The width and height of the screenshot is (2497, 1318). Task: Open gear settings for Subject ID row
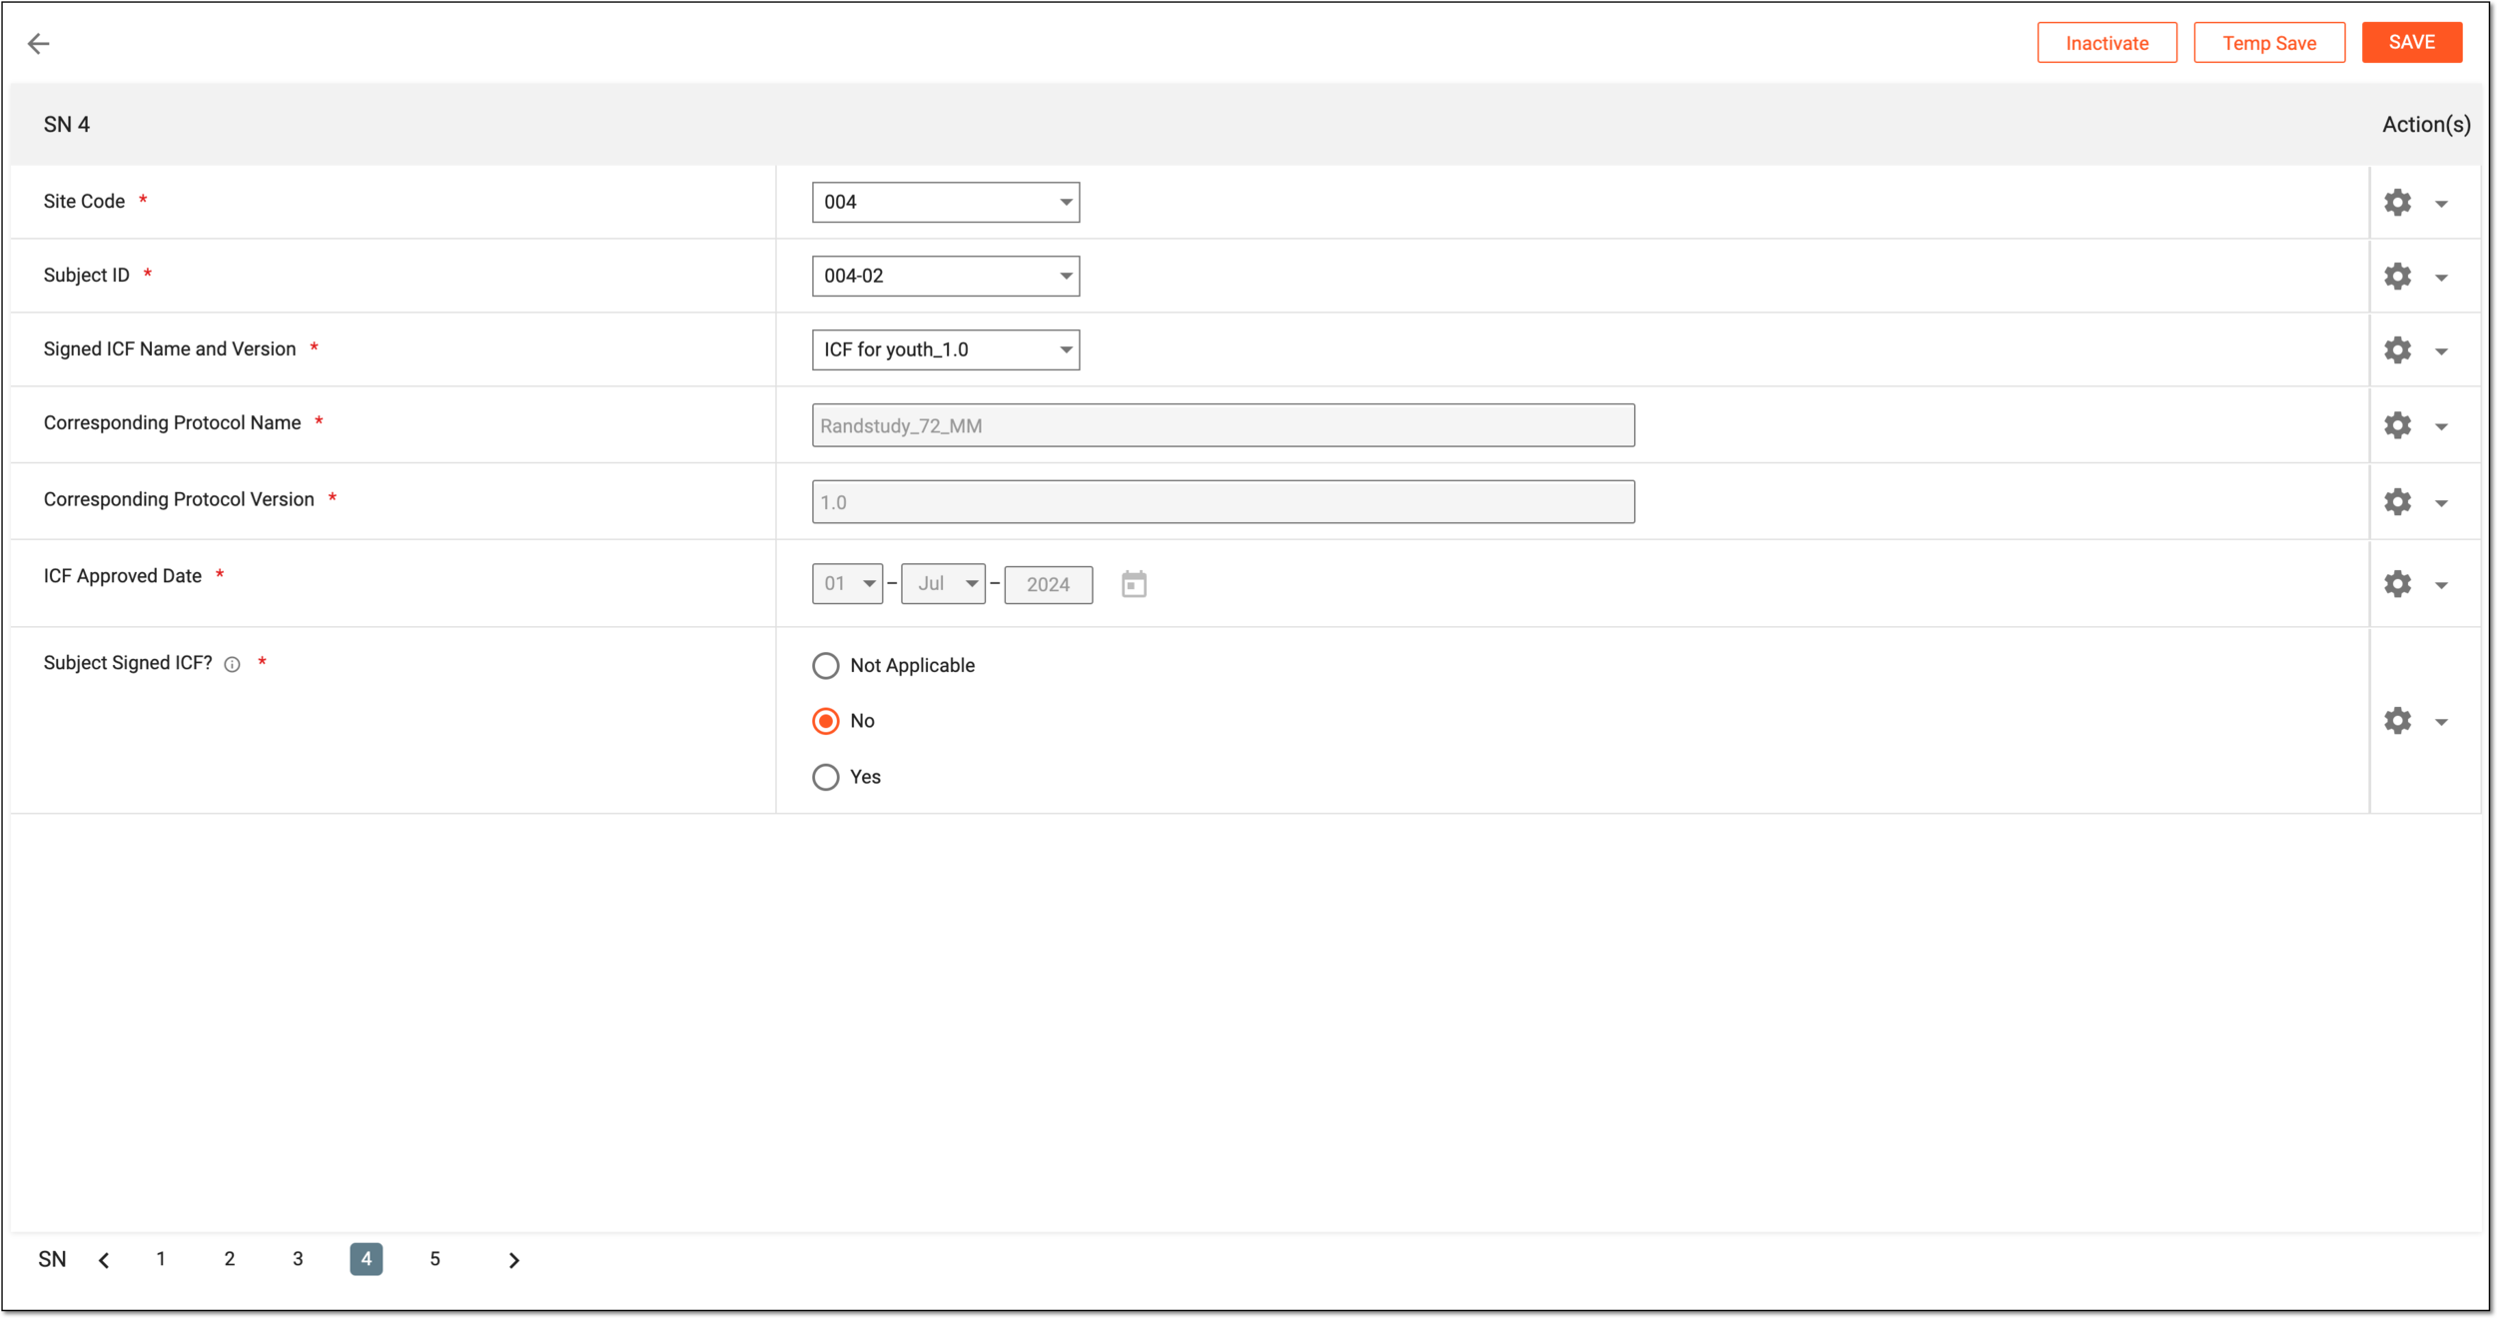(x=2397, y=277)
